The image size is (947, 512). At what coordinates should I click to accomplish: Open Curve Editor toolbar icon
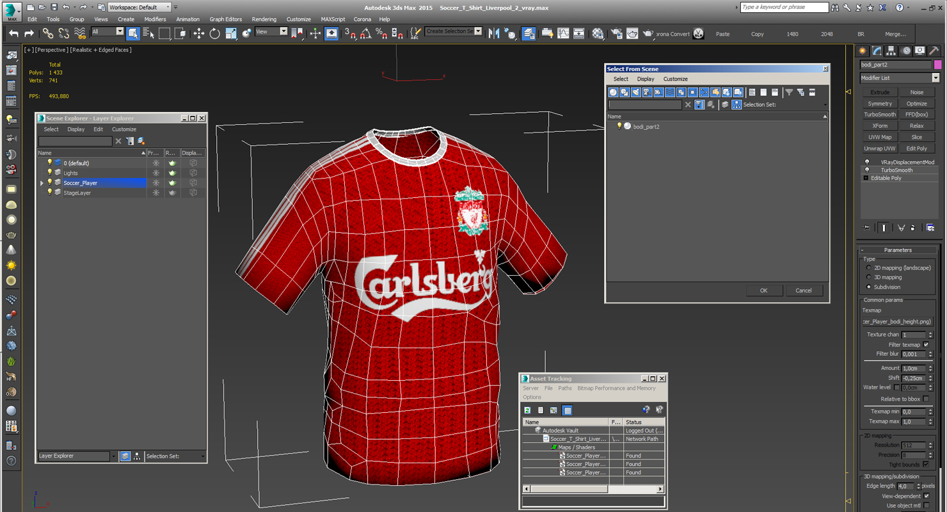point(563,33)
